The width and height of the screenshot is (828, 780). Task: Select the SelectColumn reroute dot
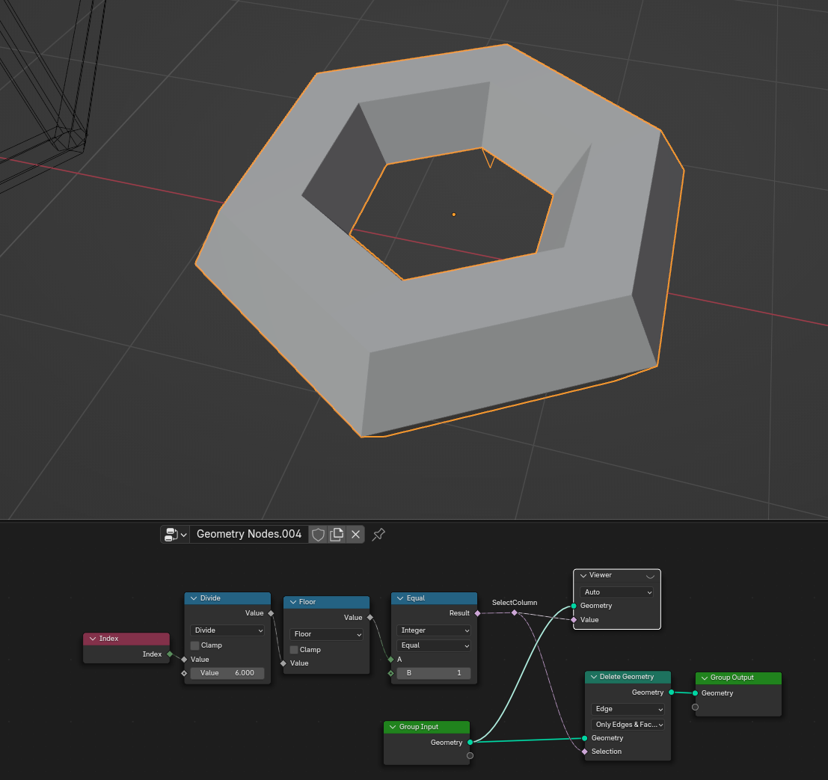click(x=515, y=612)
